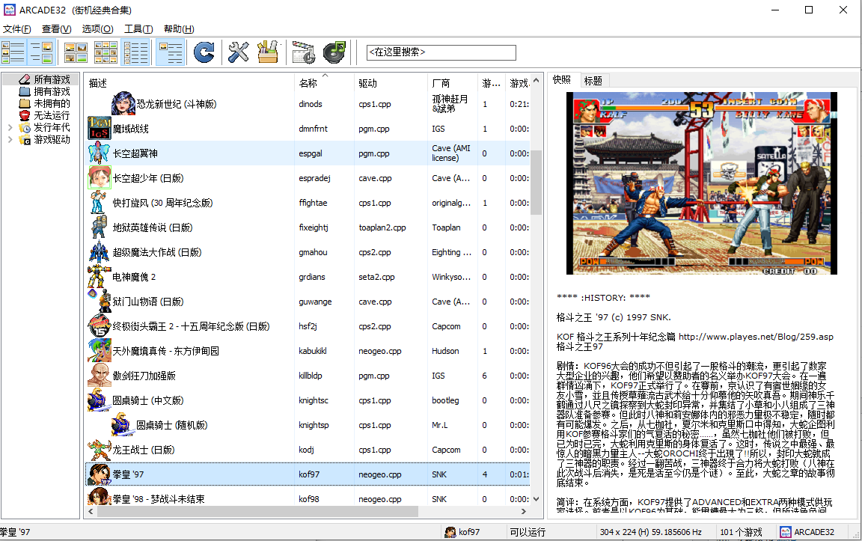Click the 圆桌骑士 (随机版) game icon

123,425
